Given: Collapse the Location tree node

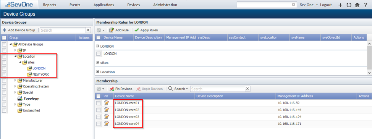Looking at the screenshot, I should (15, 57).
